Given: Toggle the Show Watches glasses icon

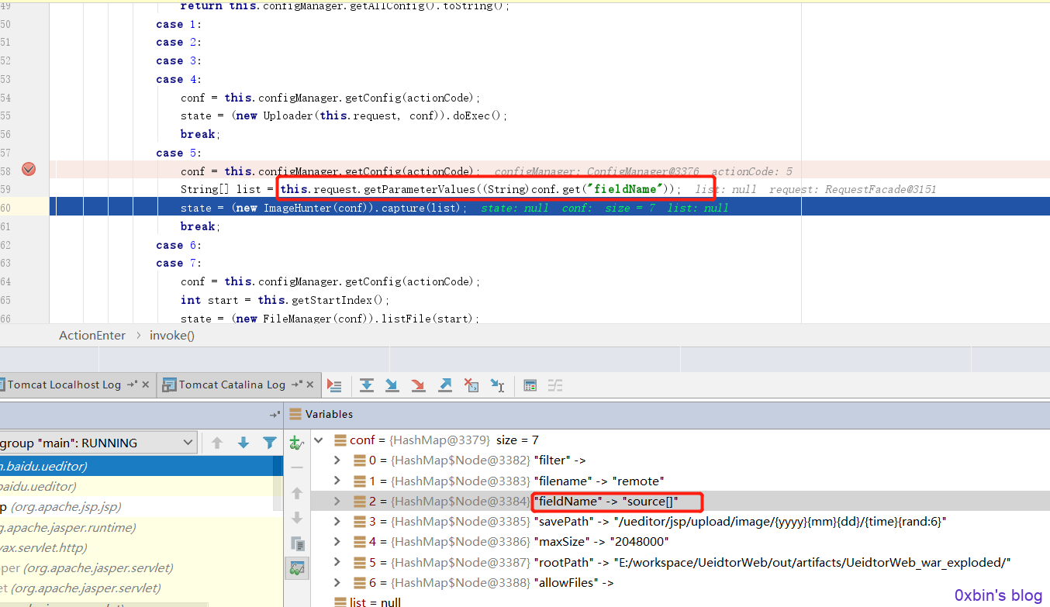Looking at the screenshot, I should pos(296,568).
